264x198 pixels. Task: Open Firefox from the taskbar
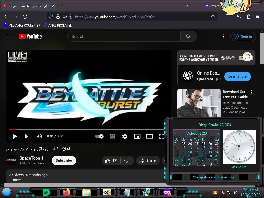click(67, 192)
